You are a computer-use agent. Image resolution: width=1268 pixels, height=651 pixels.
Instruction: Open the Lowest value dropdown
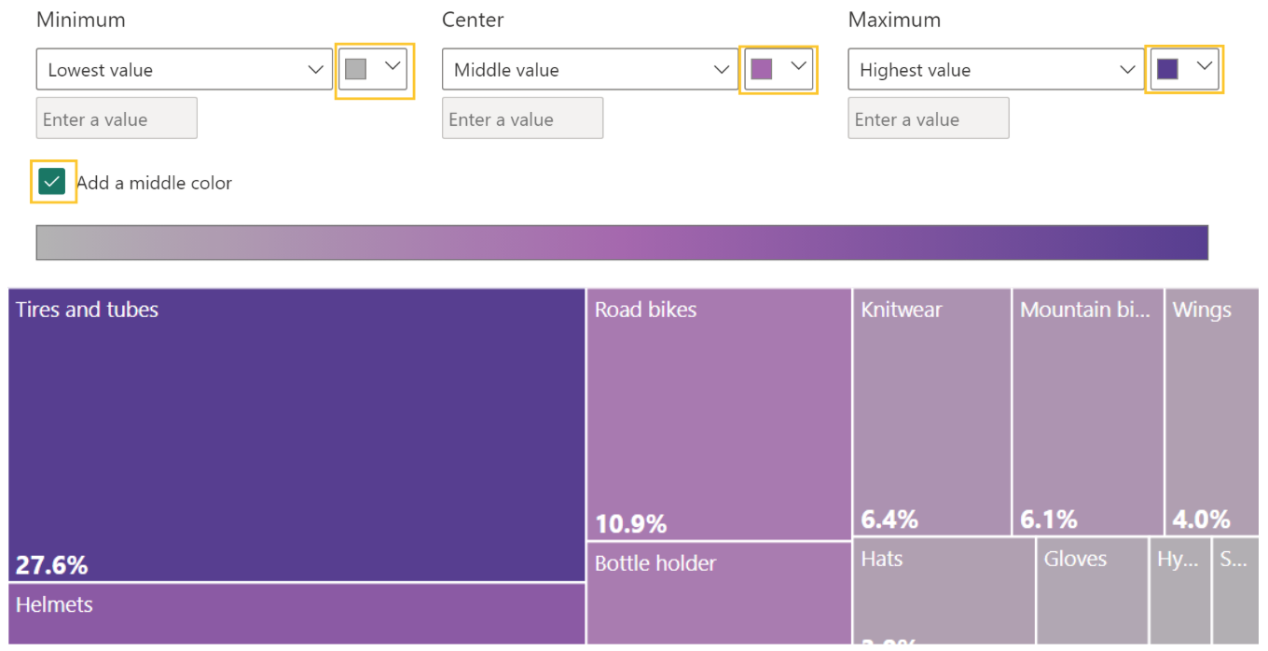click(x=184, y=70)
